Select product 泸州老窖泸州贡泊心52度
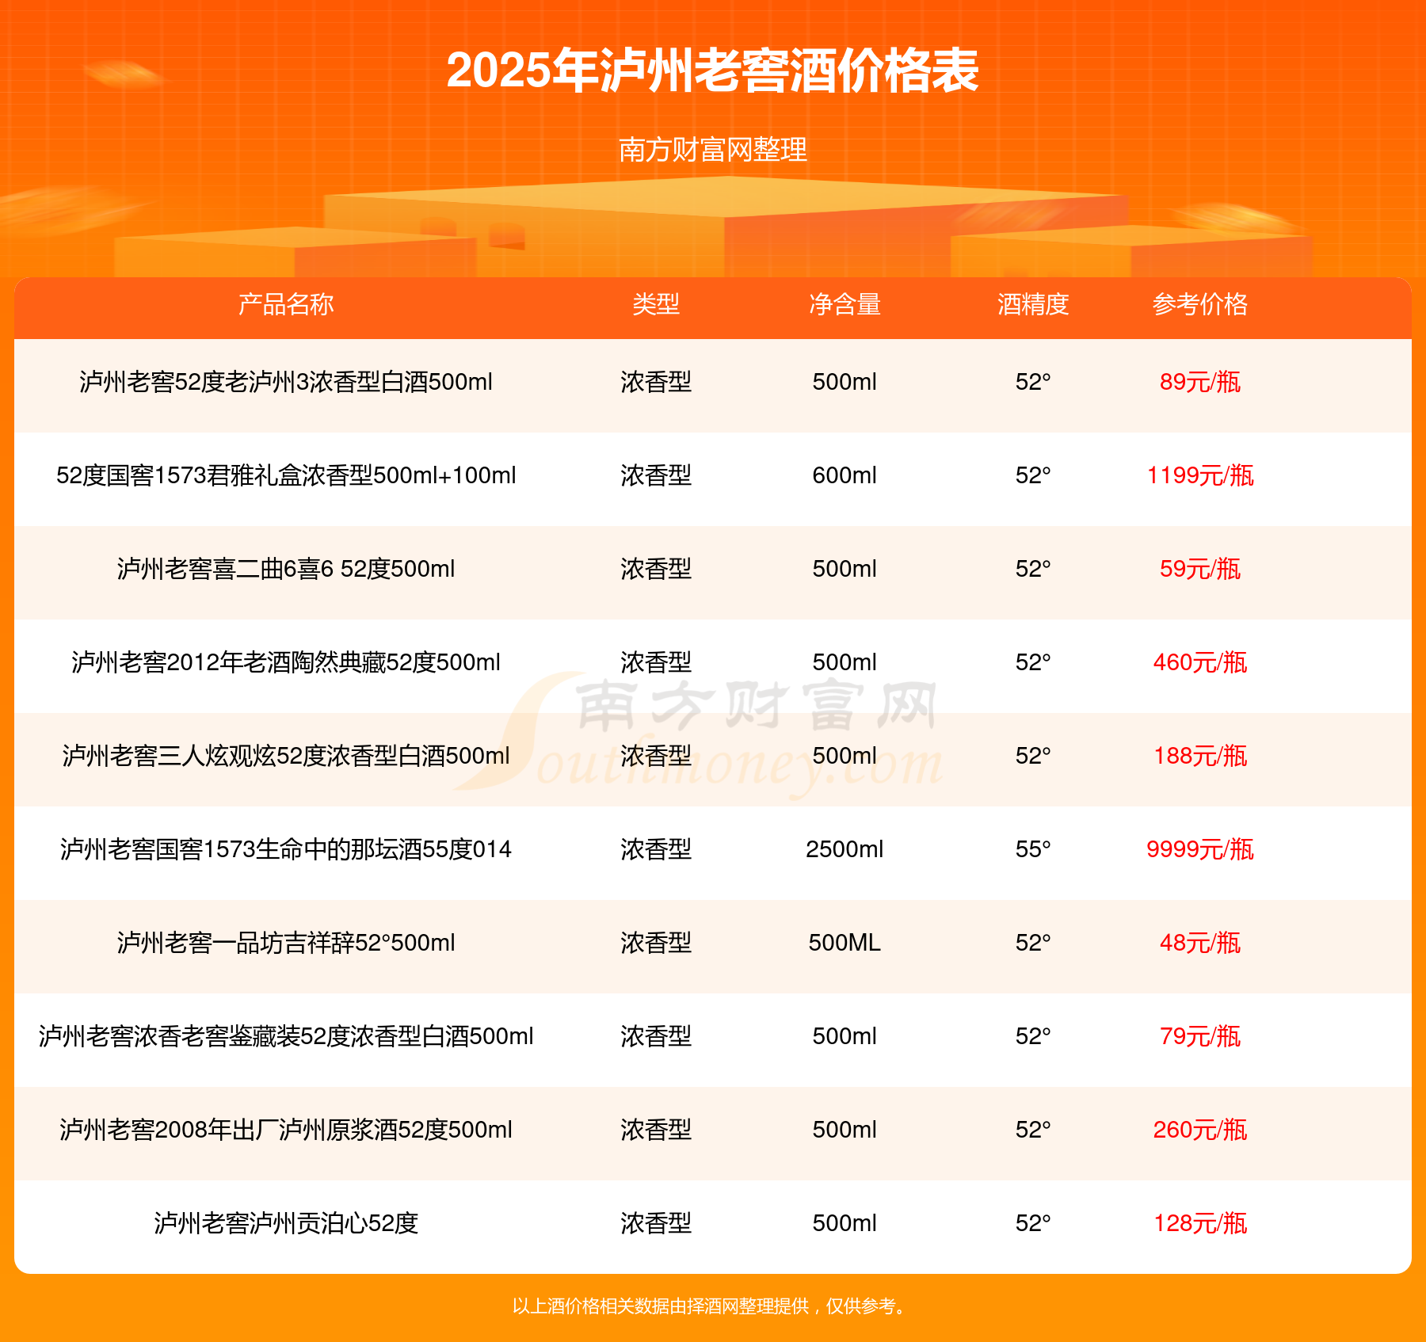 click(x=286, y=1223)
